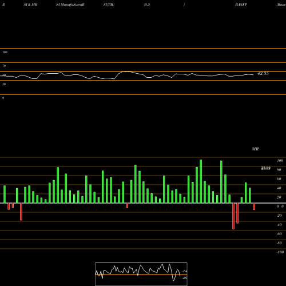This screenshot has height=286, width=286.
Task: Click the MR axis label 80 on right
Action: point(279,170)
